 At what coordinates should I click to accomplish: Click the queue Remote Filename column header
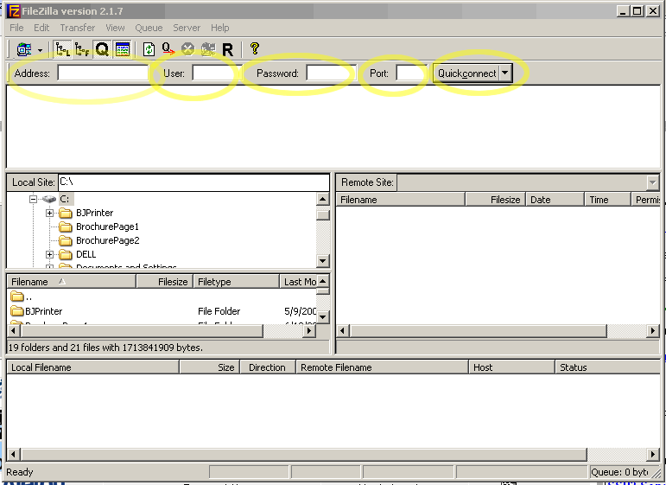pyautogui.click(x=383, y=367)
